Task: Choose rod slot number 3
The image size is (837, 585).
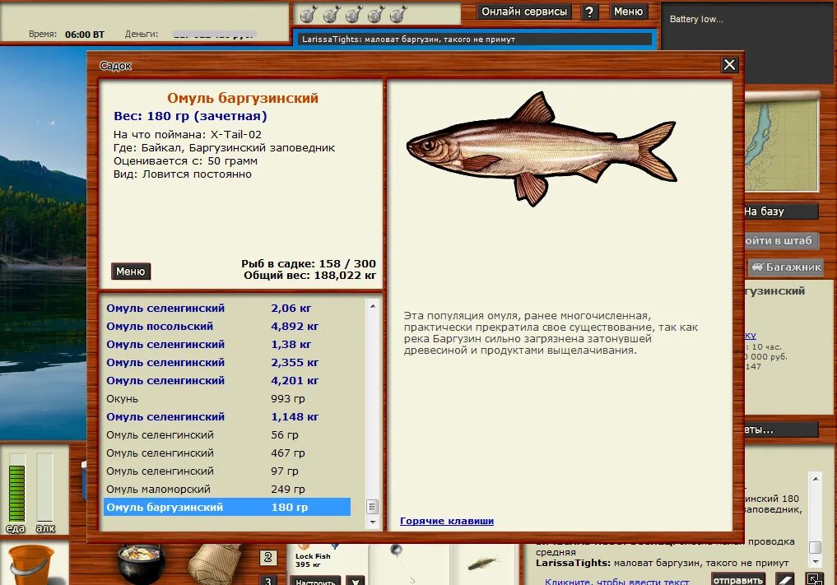Action: pyautogui.click(x=268, y=581)
